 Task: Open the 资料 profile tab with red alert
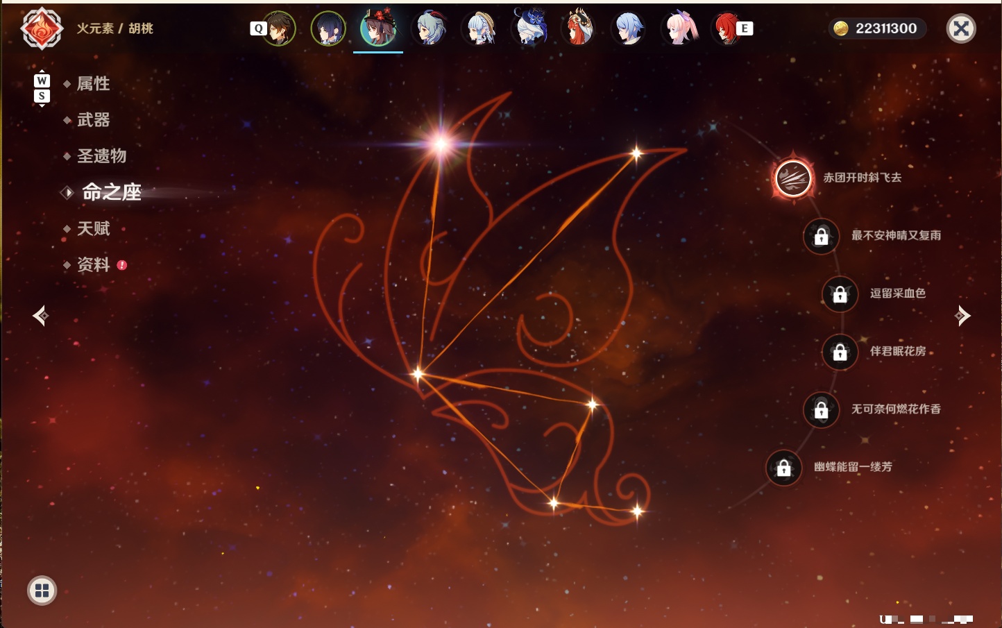(x=93, y=264)
